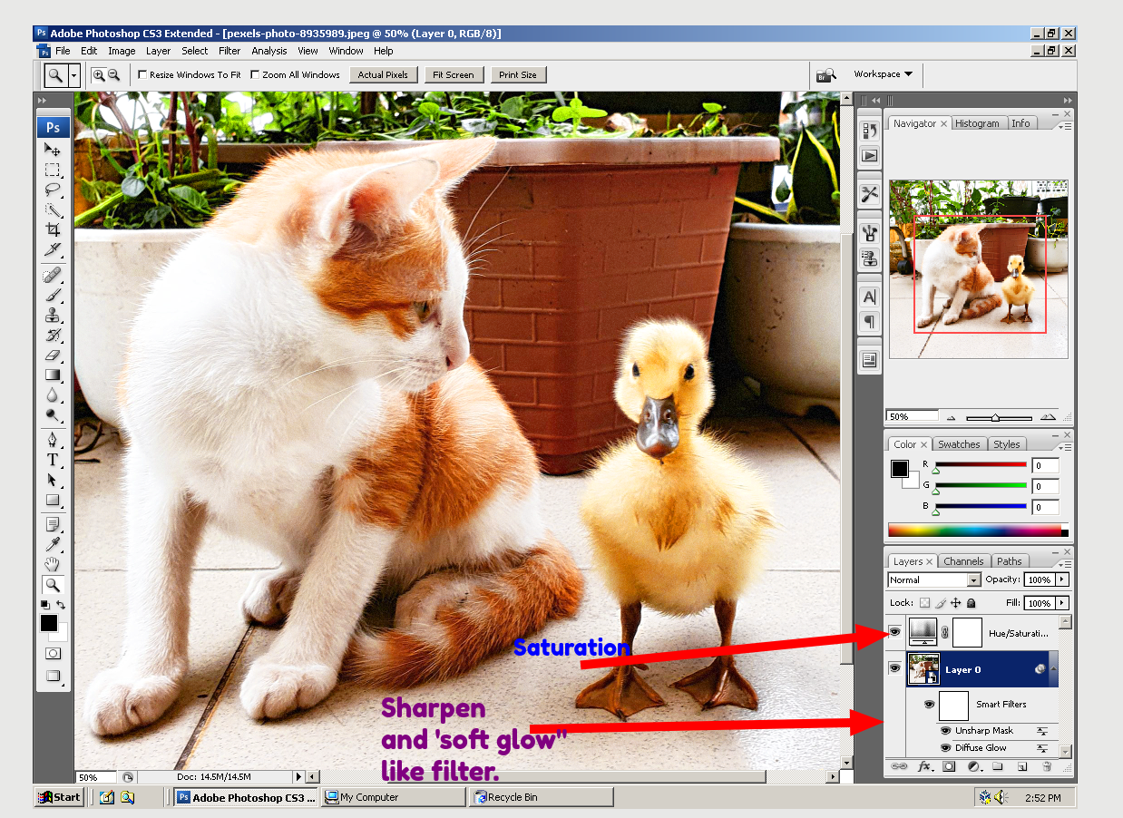Select the Magic Wand tool
This screenshot has width=1123, height=818.
click(x=53, y=209)
